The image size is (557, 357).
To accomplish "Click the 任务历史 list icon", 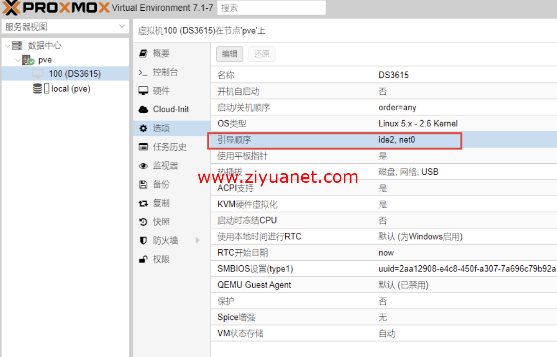I will point(143,147).
